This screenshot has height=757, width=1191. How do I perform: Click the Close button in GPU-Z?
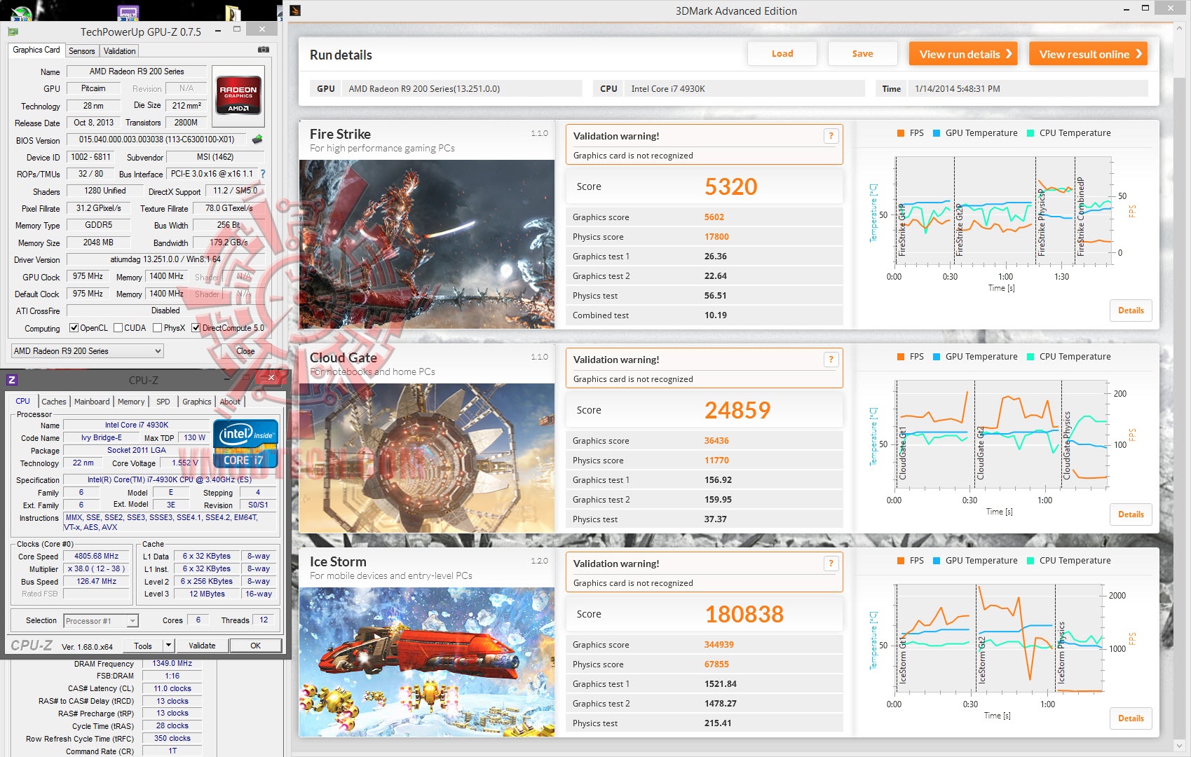pyautogui.click(x=245, y=350)
